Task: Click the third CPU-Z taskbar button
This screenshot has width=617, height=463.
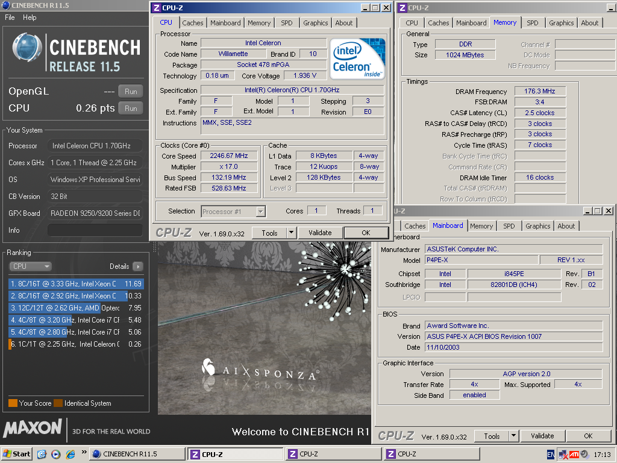Action: coord(431,454)
